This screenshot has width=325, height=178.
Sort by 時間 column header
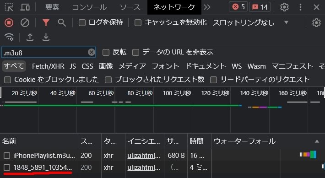pyautogui.click(x=199, y=141)
